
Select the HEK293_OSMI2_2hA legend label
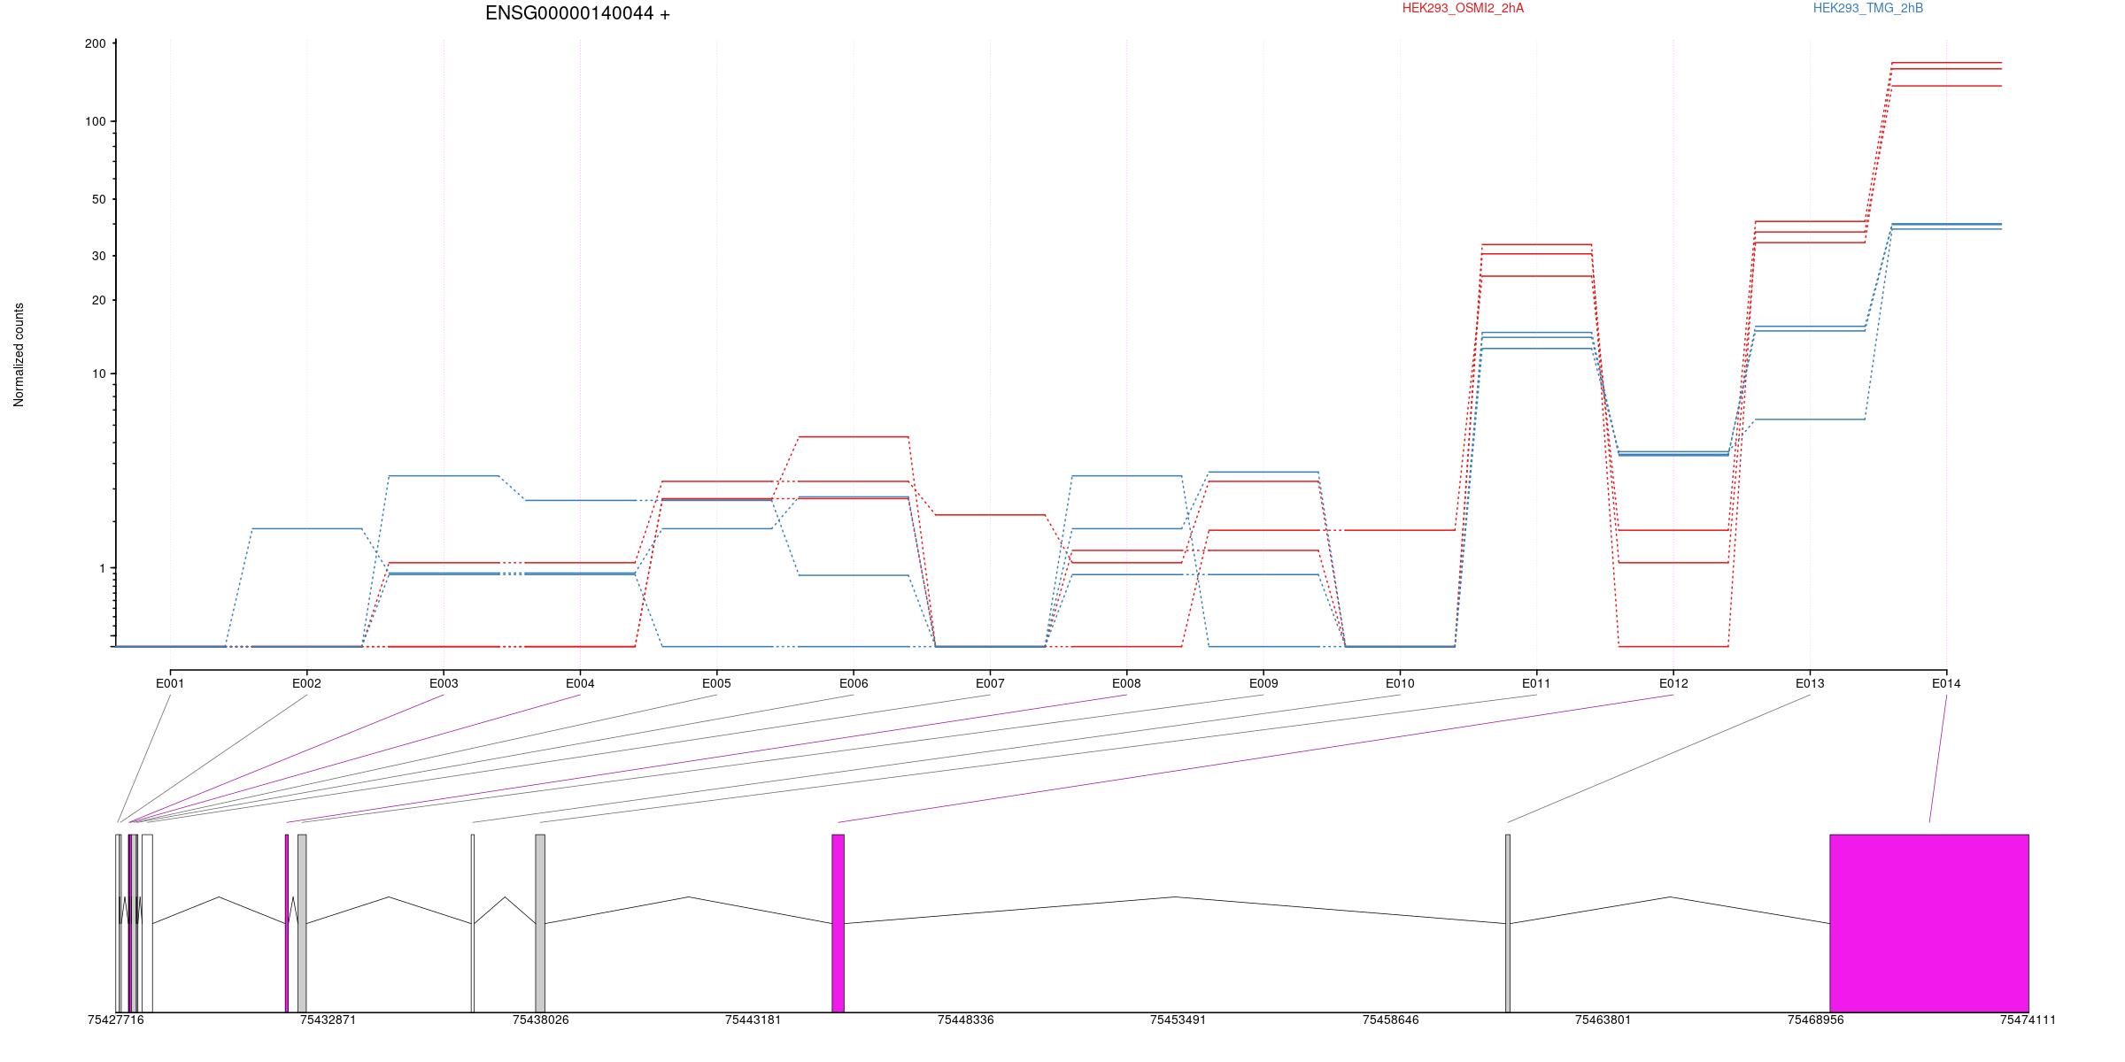click(x=1463, y=8)
